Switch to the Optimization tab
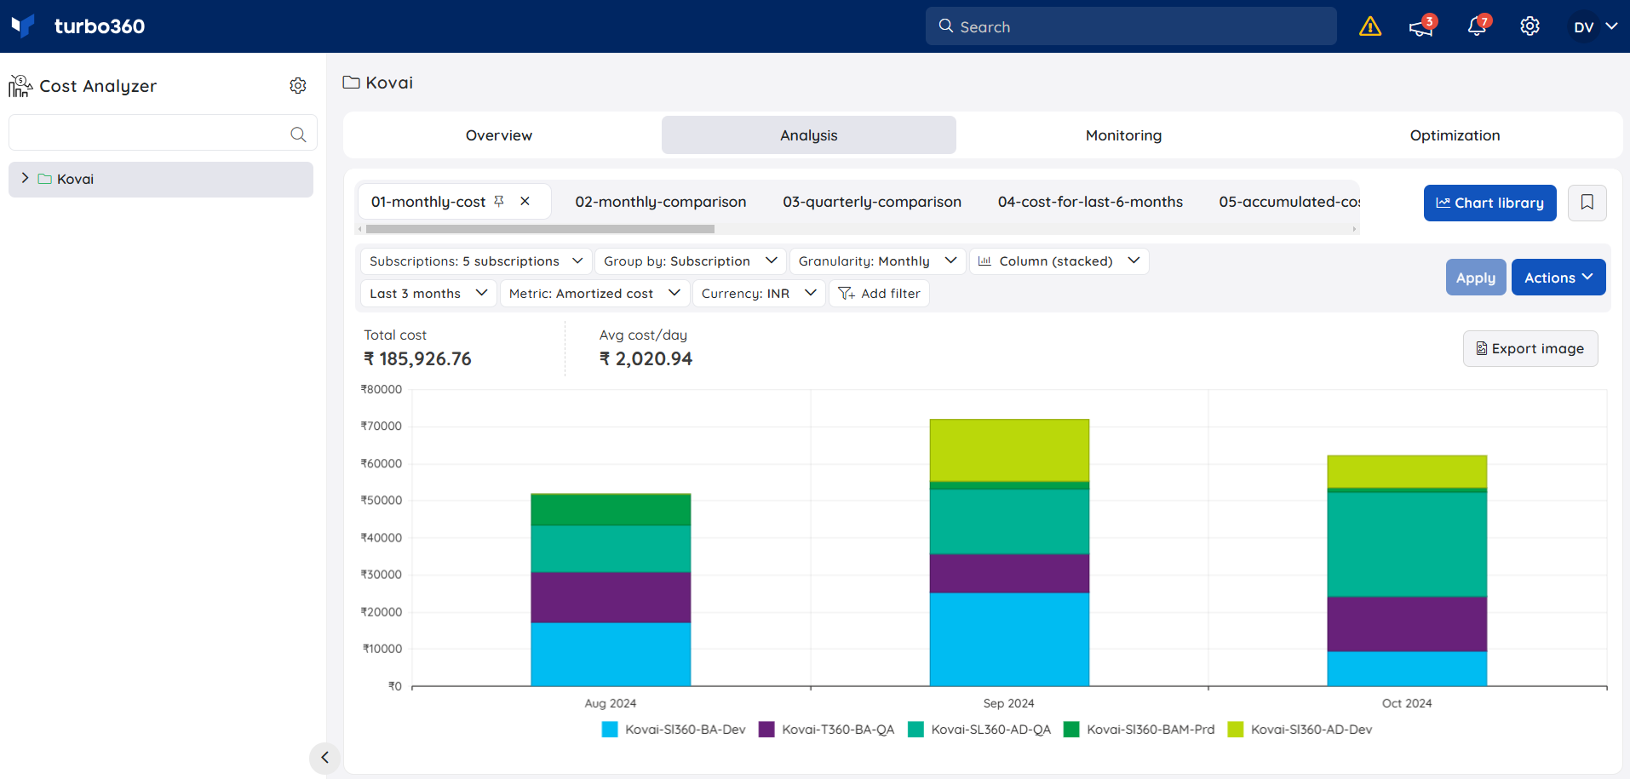Image resolution: width=1630 pixels, height=779 pixels. click(x=1455, y=135)
